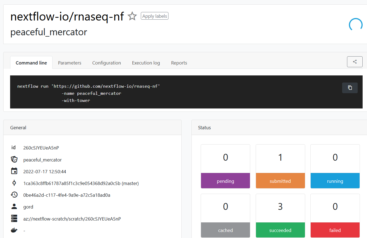Select the pending status card
Image resolution: width=367 pixels, height=238 pixels.
tap(226, 166)
